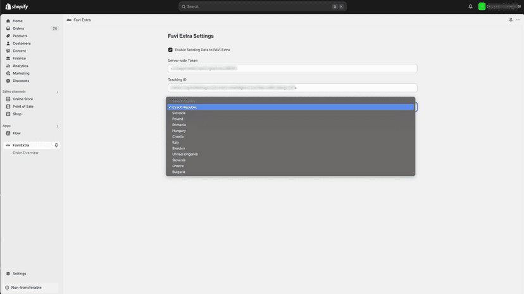Click the Content icon in sidebar

click(8, 50)
